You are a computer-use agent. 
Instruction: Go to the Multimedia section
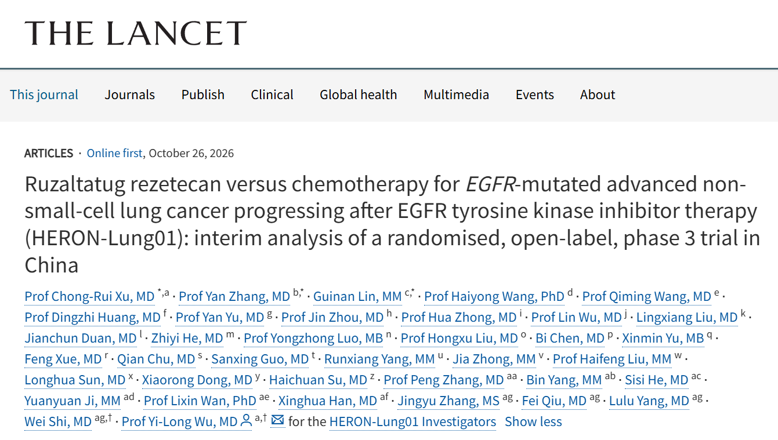[x=456, y=94]
